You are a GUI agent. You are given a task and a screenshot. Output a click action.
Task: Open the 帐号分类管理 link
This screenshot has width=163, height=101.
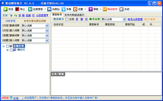[x=135, y=19]
